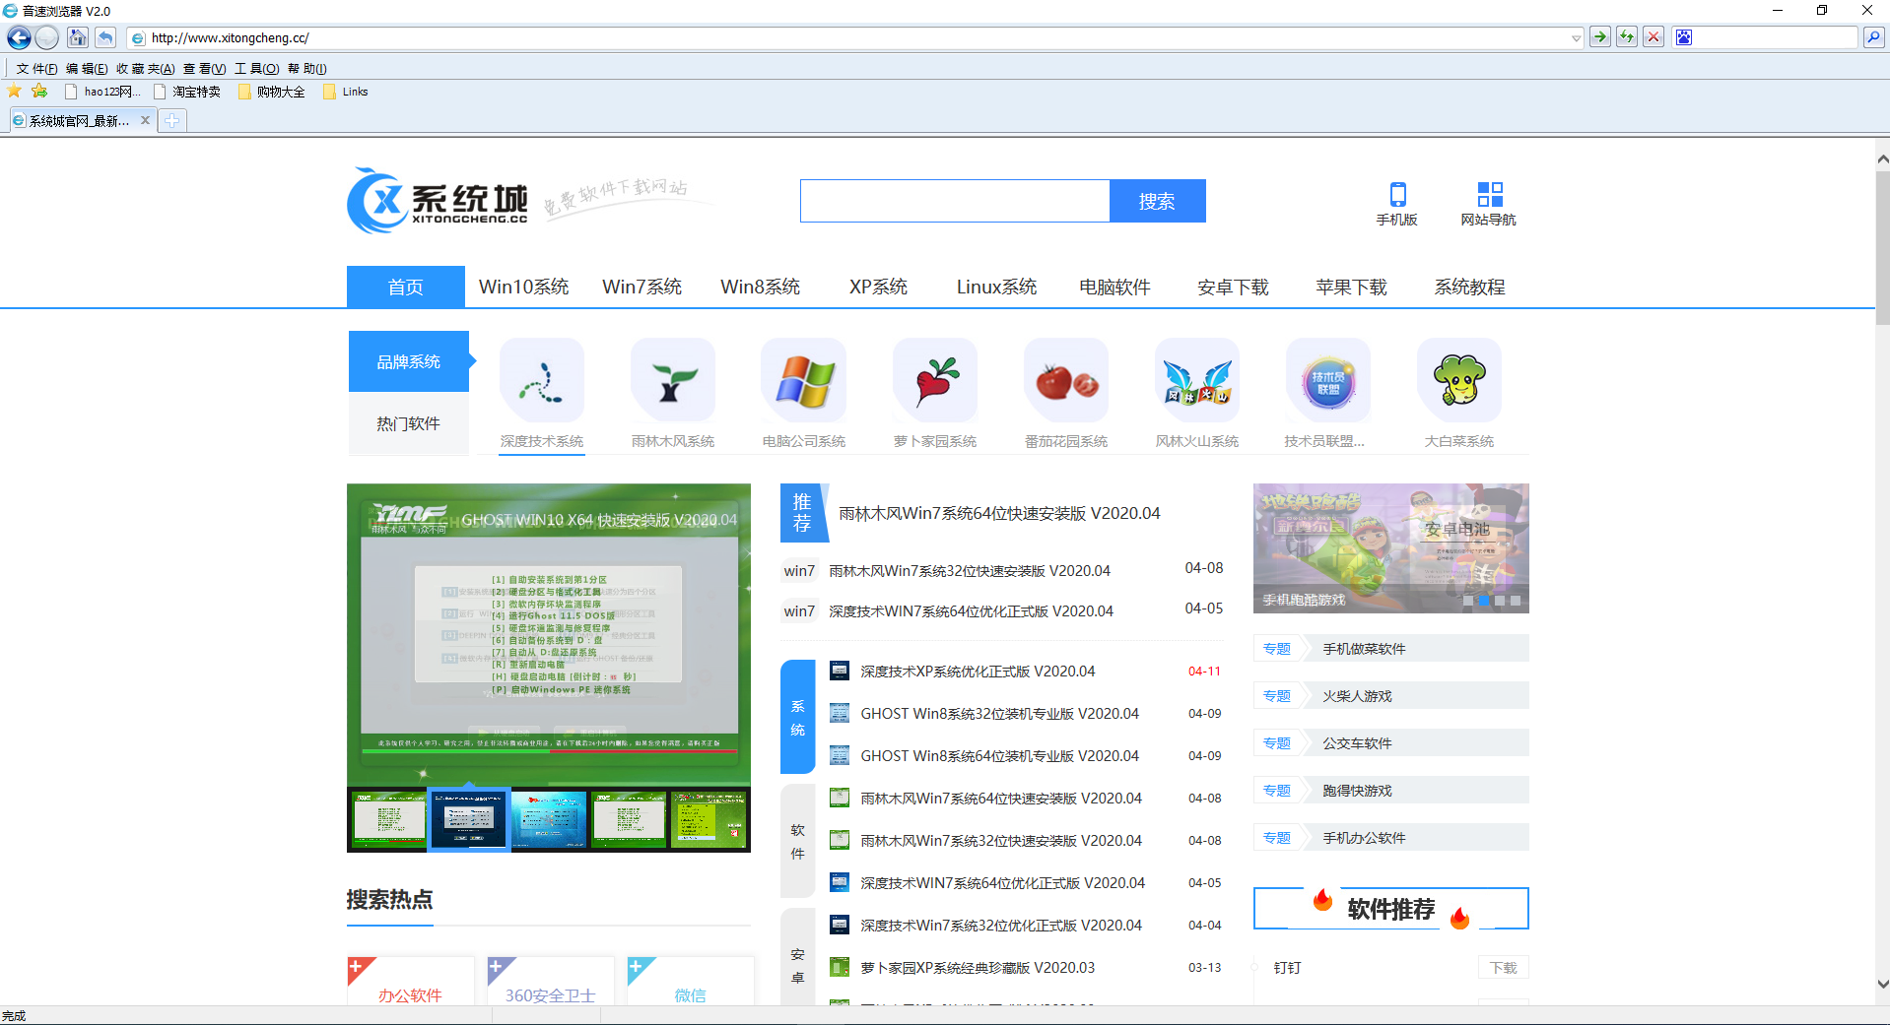The height and width of the screenshot is (1025, 1890).
Task: Click the green Go arrow icon
Action: 1600,37
